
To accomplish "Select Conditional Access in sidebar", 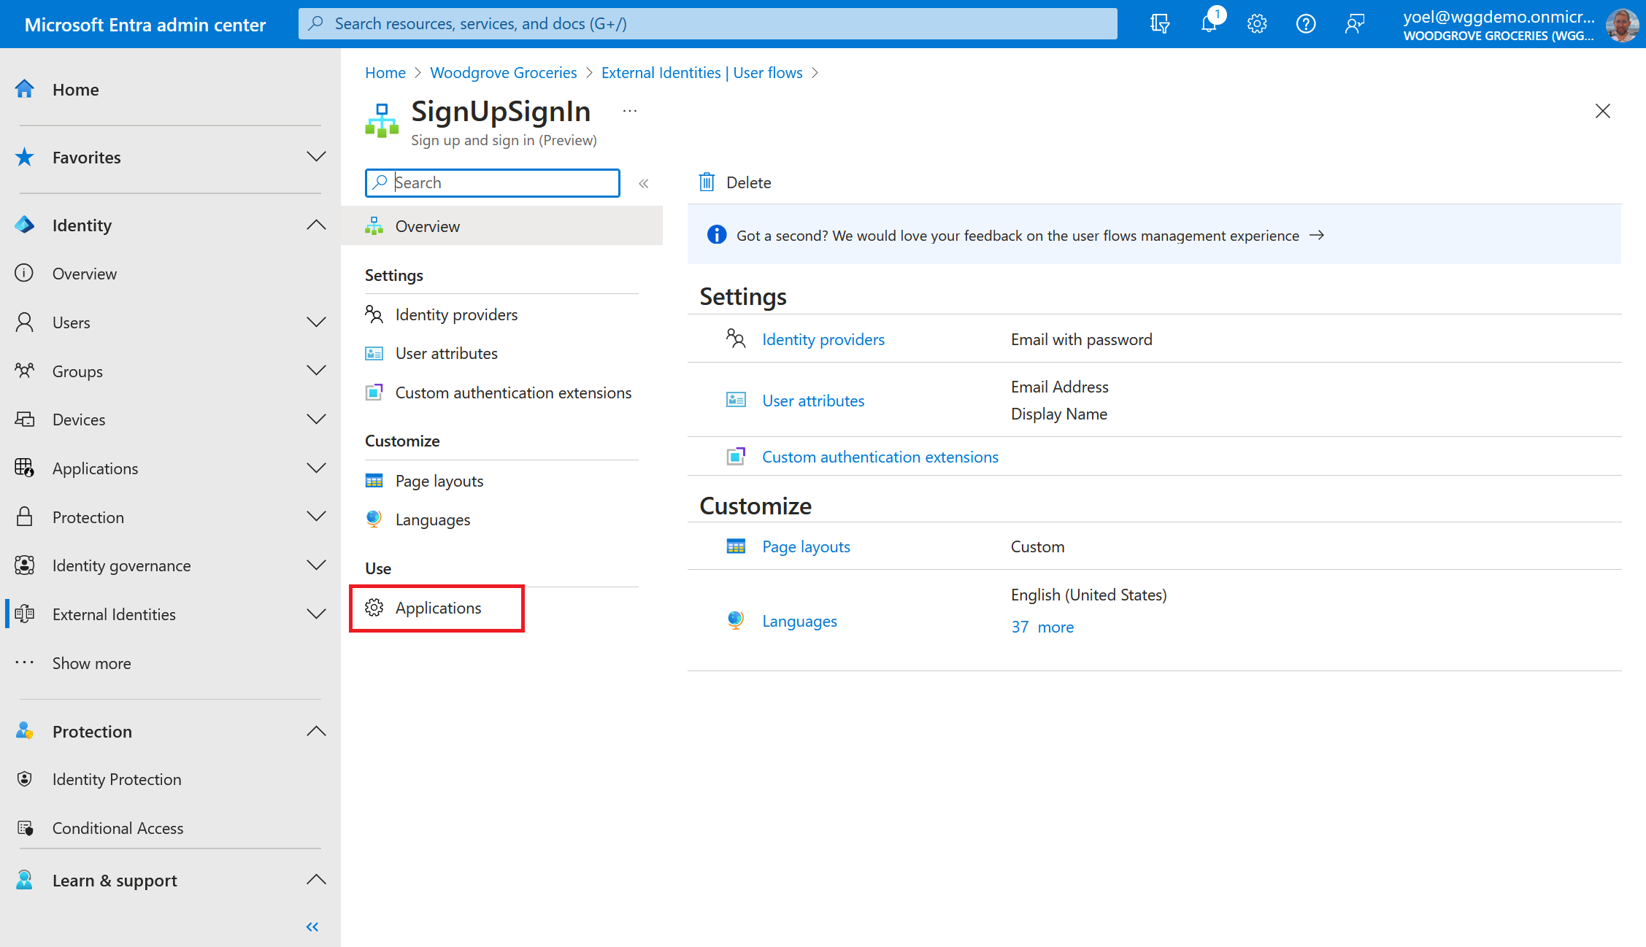I will click(118, 828).
